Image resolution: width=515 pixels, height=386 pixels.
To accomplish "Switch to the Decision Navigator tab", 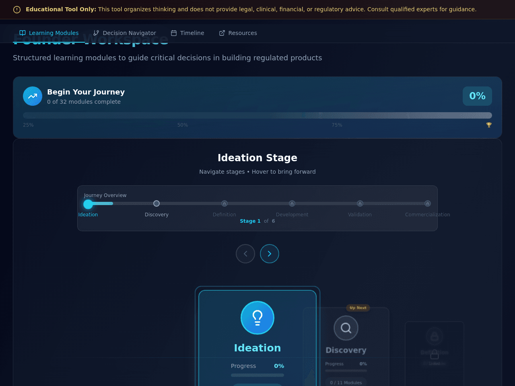I will pyautogui.click(x=124, y=33).
